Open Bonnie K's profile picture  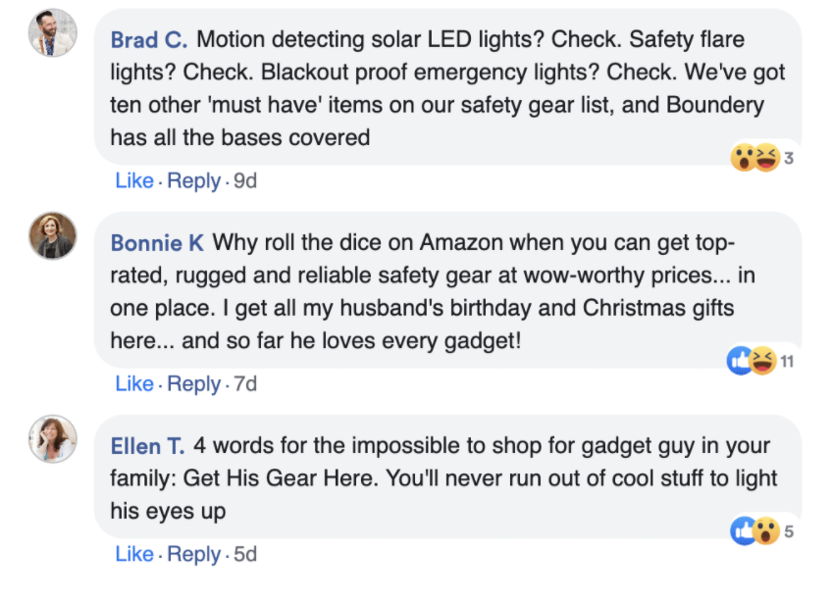pyautogui.click(x=52, y=235)
